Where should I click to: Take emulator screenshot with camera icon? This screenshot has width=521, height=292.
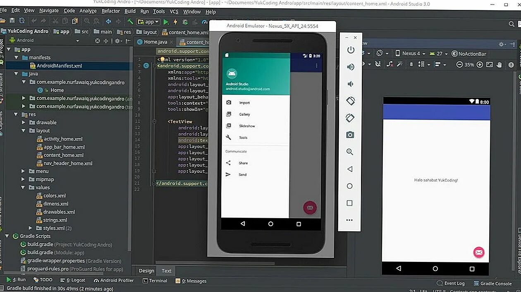(350, 135)
